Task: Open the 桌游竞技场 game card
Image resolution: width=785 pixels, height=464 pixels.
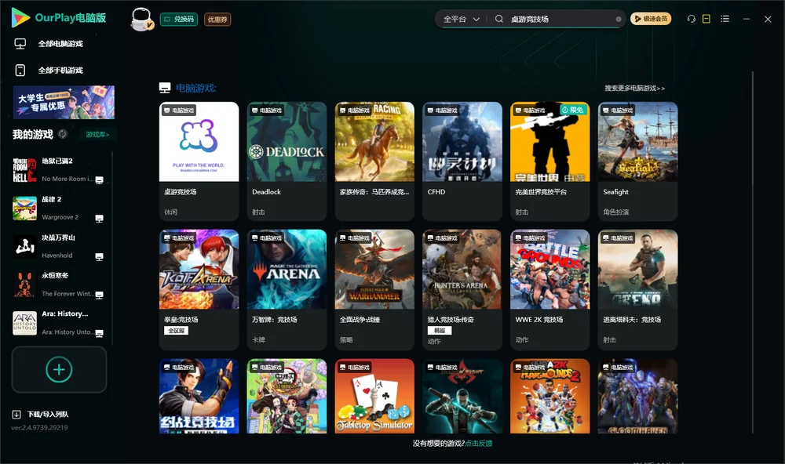Action: [x=199, y=161]
